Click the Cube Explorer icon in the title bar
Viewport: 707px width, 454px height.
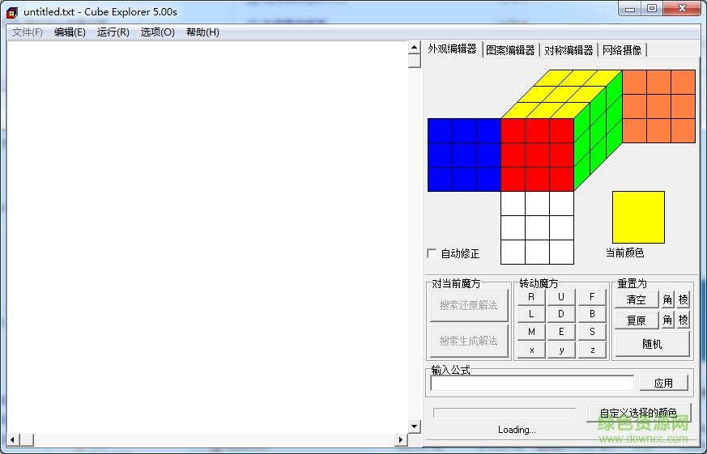click(x=12, y=11)
